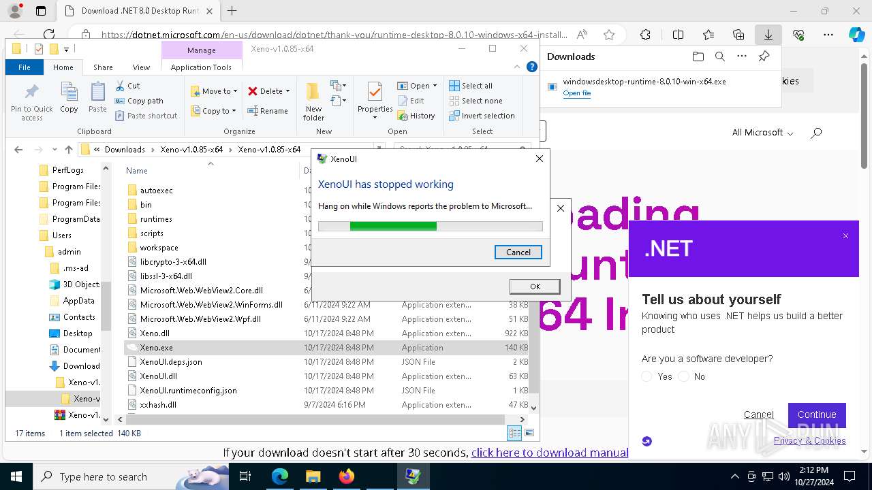The height and width of the screenshot is (490, 872).
Task: Click the manual download link
Action: pyautogui.click(x=550, y=453)
